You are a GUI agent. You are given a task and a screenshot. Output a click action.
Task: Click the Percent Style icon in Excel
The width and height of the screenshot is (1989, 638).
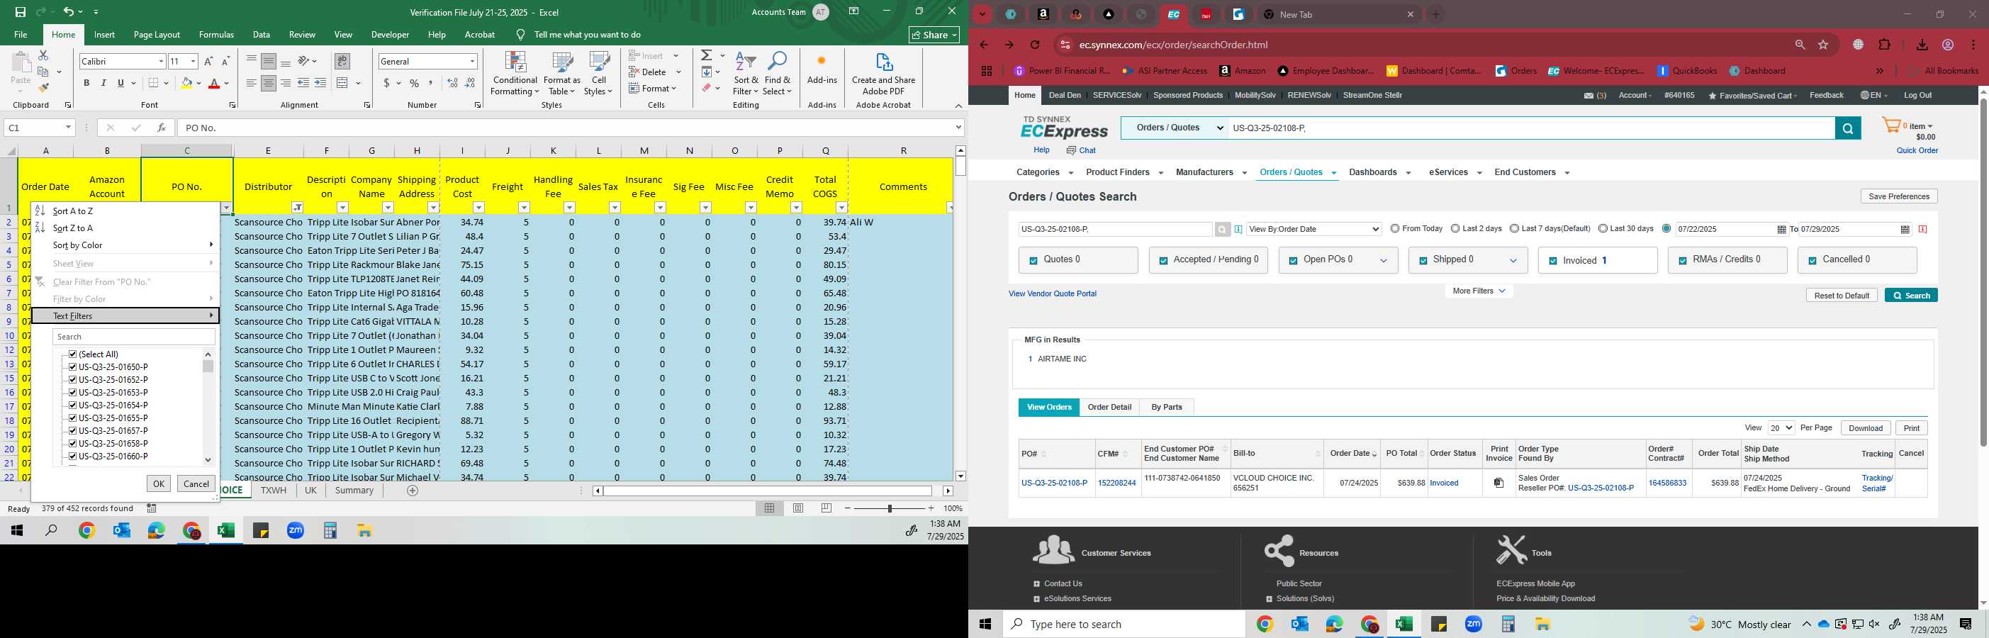pyautogui.click(x=415, y=83)
